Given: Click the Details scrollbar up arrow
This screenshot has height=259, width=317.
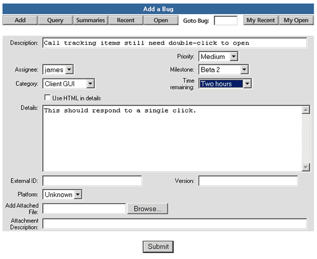Looking at the screenshot, I should [306, 110].
